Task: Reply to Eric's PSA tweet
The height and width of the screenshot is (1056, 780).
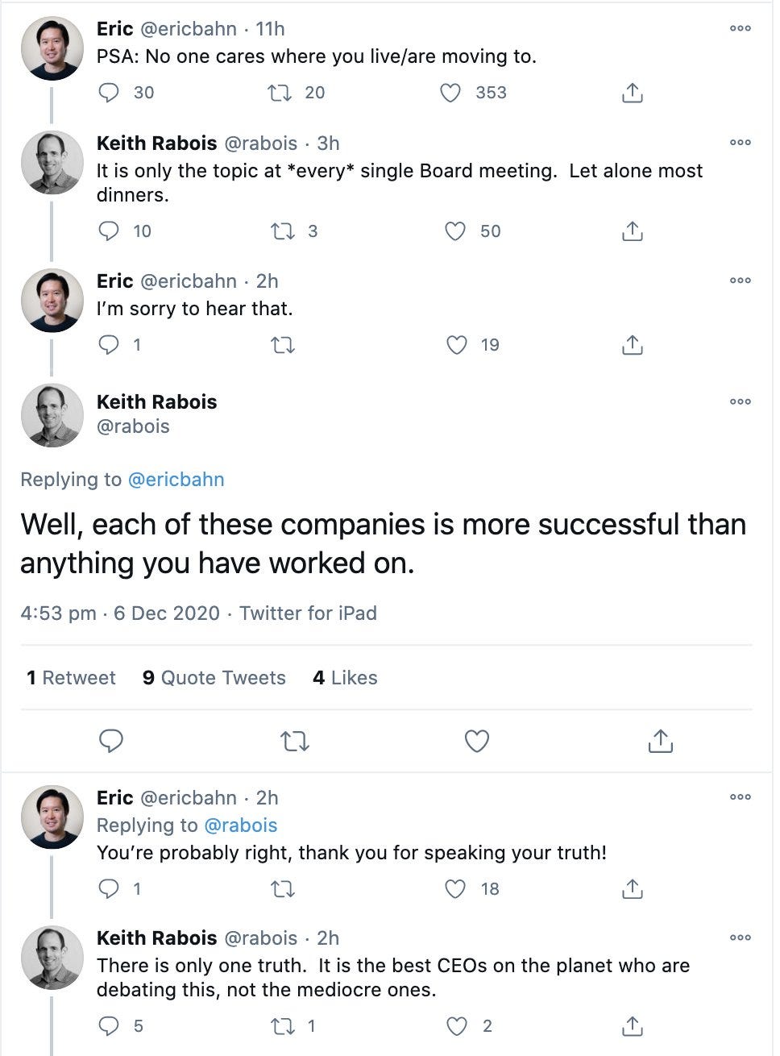Action: click(109, 93)
